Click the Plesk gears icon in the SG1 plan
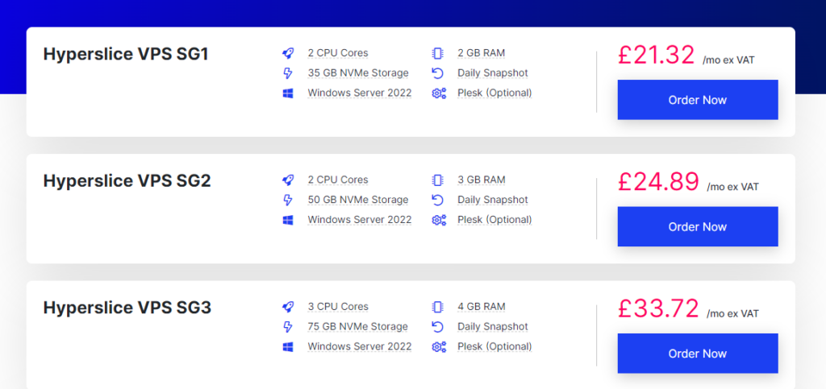Screen dimensions: 826x389 tap(438, 93)
